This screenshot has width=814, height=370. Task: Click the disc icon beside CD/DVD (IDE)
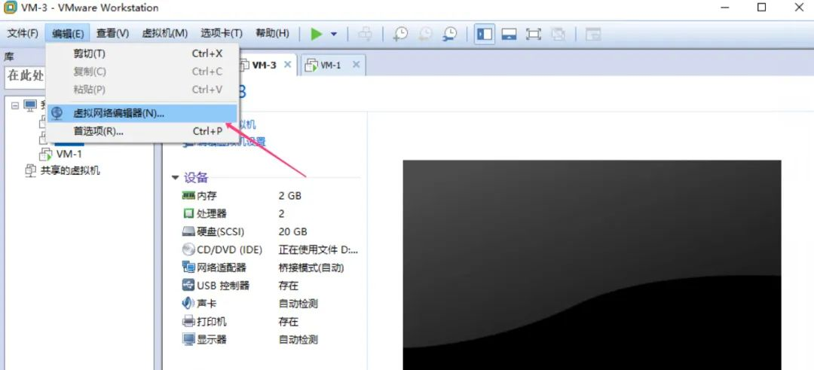click(x=188, y=249)
